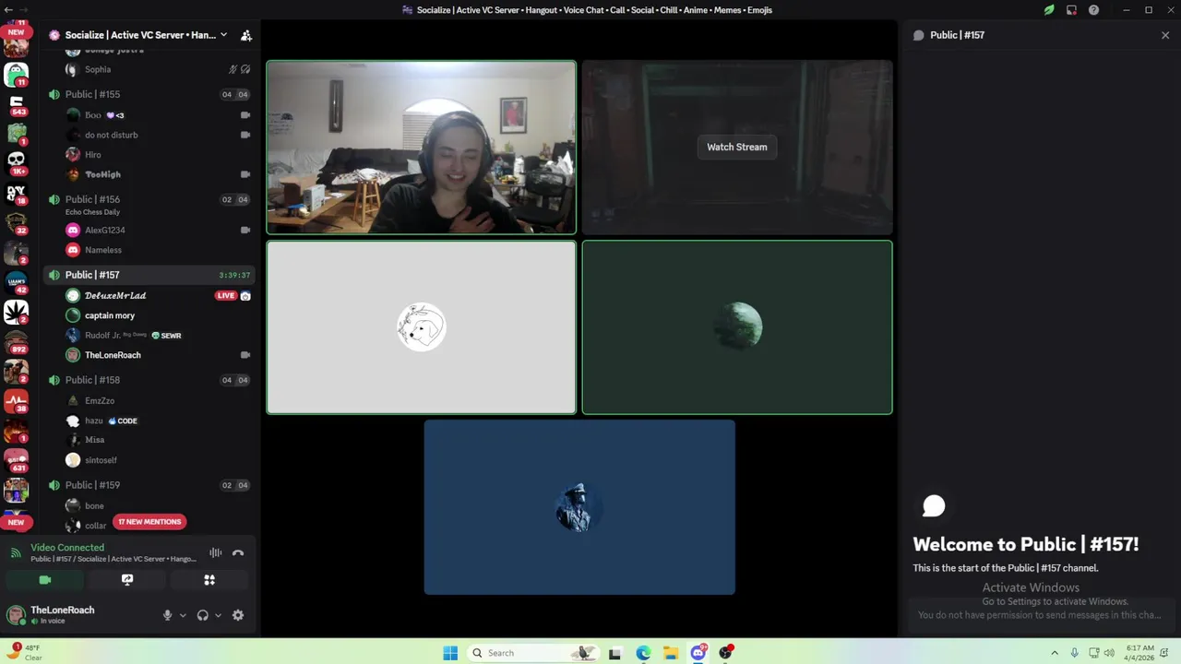Open activities launcher button
The image size is (1181, 664).
click(209, 580)
